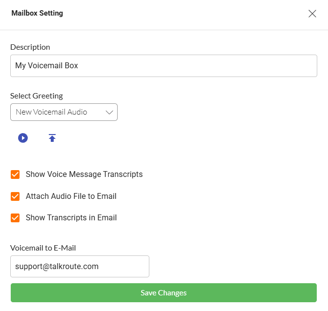Click the Voicemail to E-Mail label
This screenshot has width=328, height=311.
(43, 248)
